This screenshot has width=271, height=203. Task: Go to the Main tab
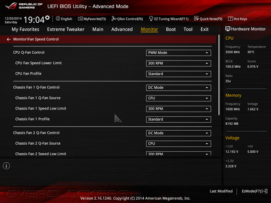(98, 29)
